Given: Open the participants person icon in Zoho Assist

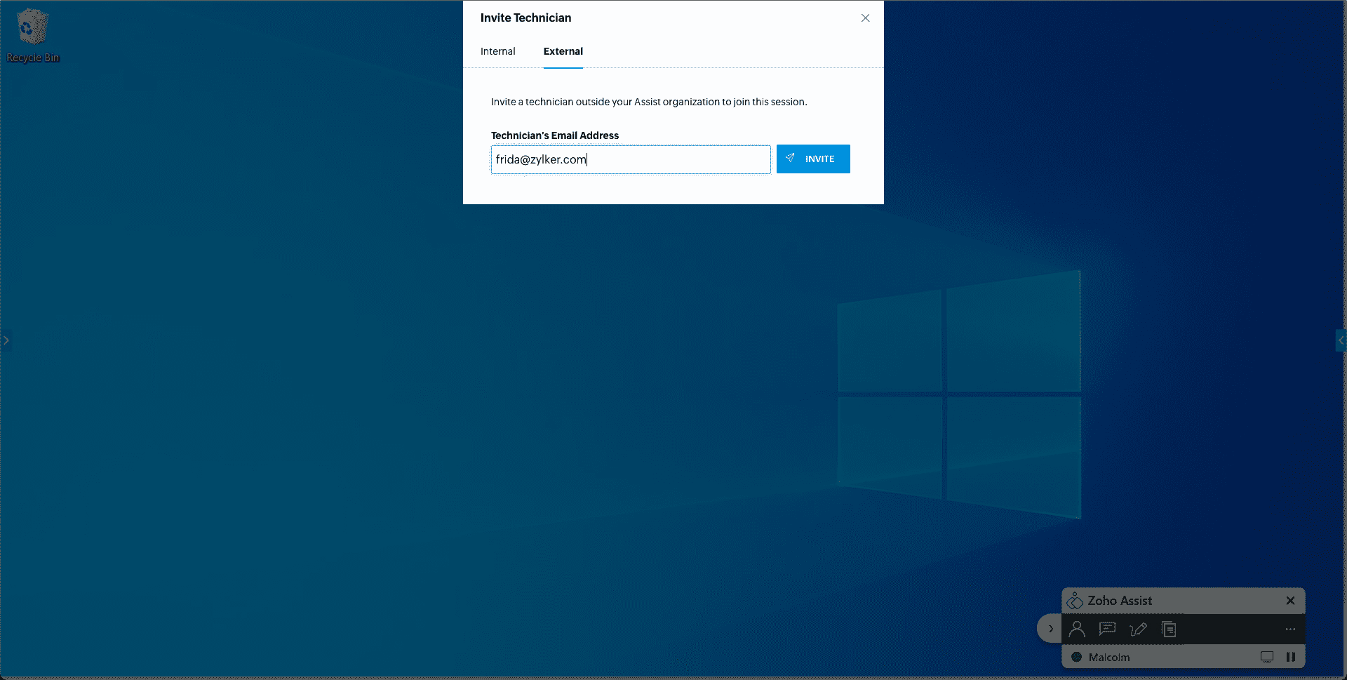Looking at the screenshot, I should 1077,629.
